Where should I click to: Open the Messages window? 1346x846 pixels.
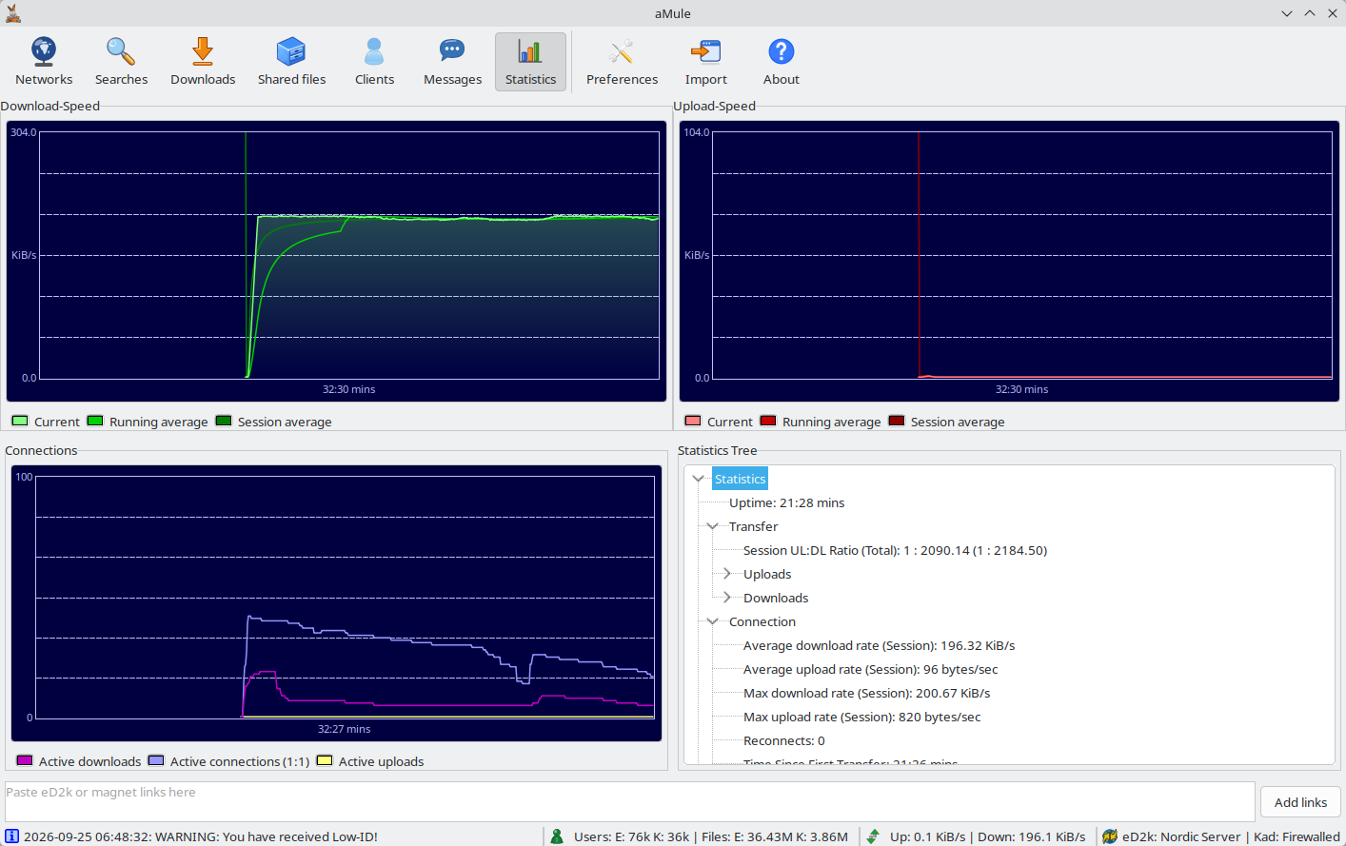coord(452,62)
